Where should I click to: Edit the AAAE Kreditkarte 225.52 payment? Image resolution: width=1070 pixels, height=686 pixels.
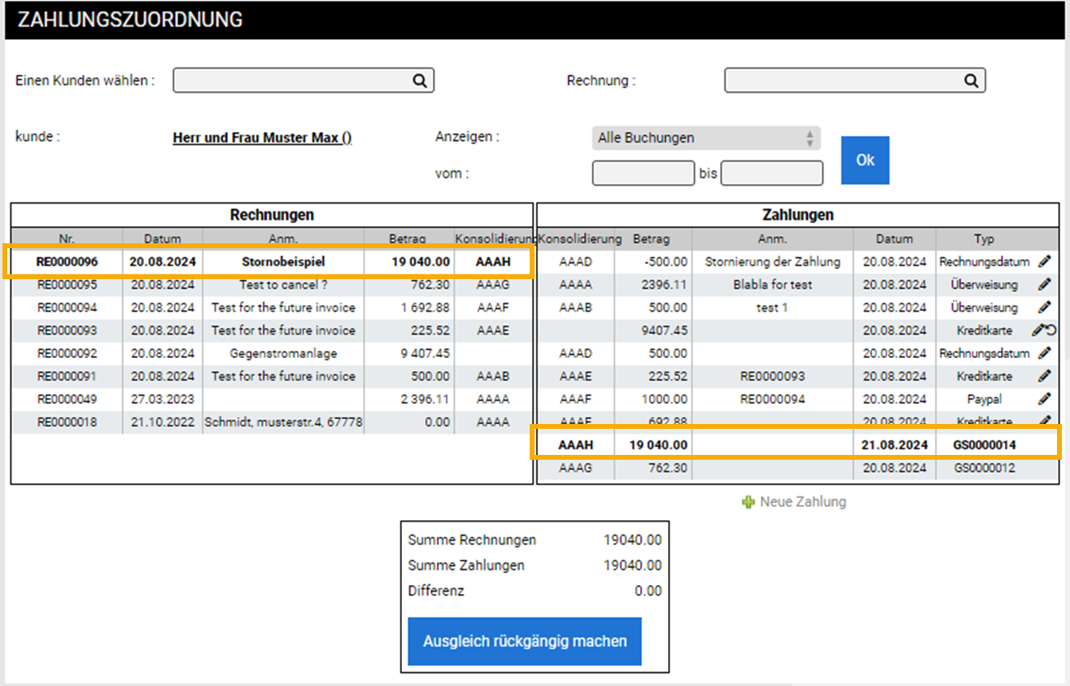1045,376
